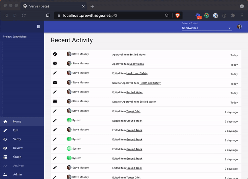Viewport: 248px width, 179px height.
Task: Open the Bottled Water approval item link
Action: tap(137, 55)
